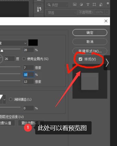Click the noise field showing 0
This screenshot has height=146, width=117.
pos(28,108)
